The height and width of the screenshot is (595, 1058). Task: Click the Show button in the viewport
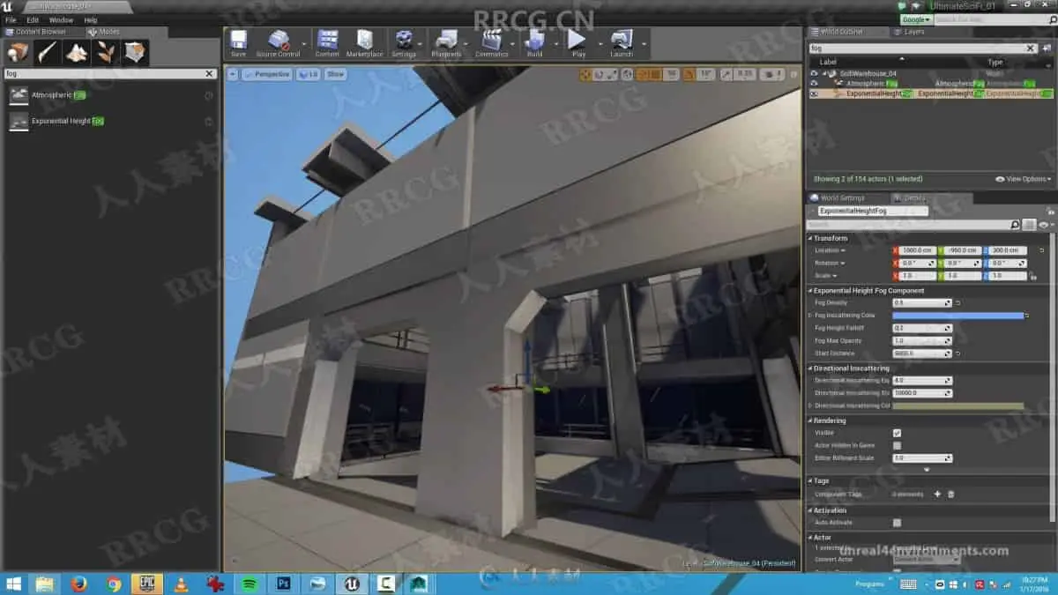(335, 75)
